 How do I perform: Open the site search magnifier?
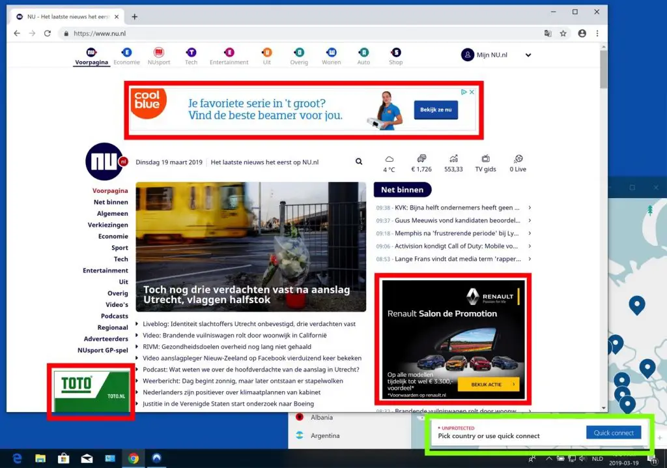coord(359,162)
